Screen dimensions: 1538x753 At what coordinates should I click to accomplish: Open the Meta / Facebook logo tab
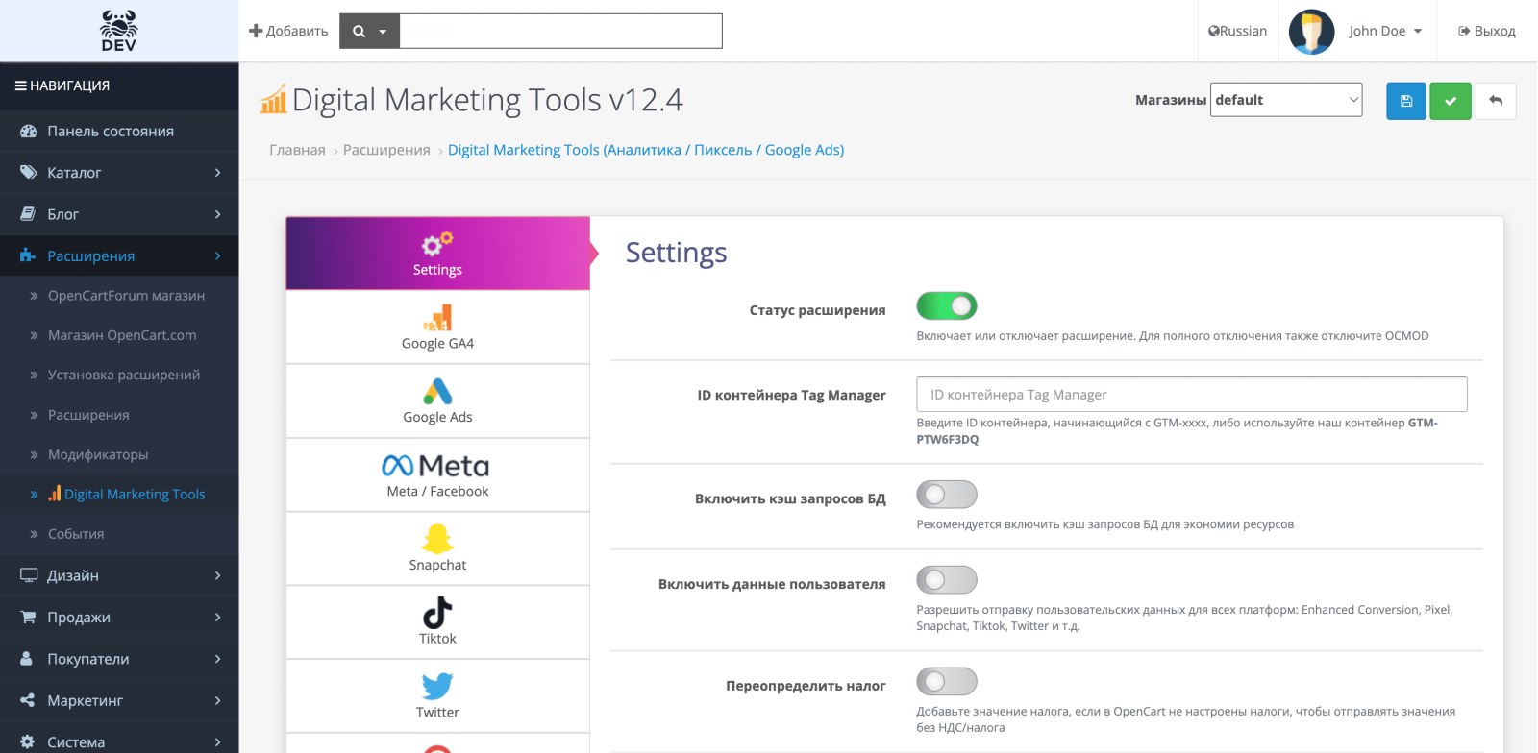(437, 466)
